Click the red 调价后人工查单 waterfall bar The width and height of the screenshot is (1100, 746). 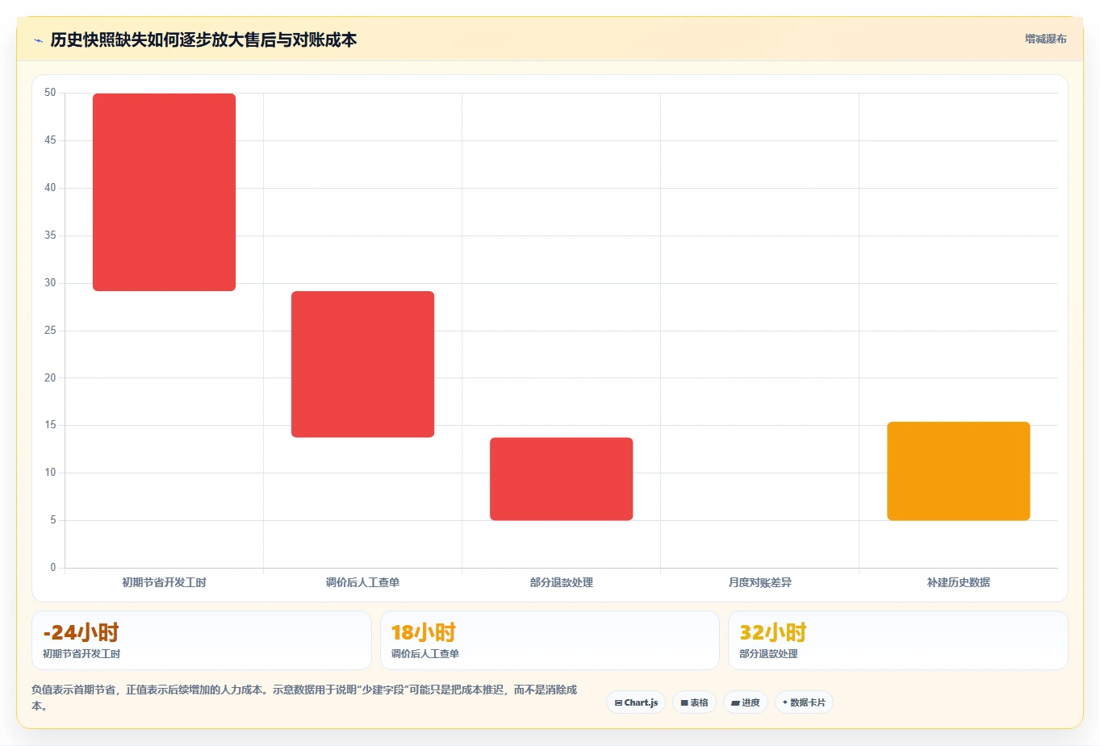[x=362, y=365]
